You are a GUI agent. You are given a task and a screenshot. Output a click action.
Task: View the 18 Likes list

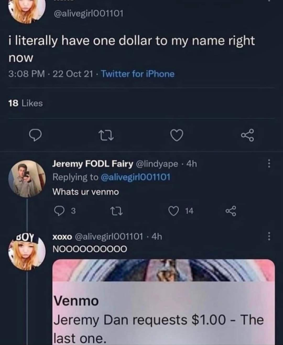[x=25, y=103]
